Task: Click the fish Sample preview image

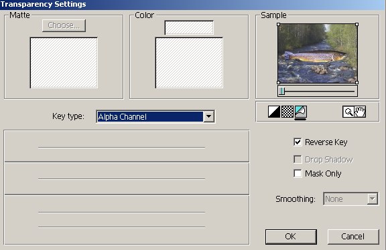Action: point(318,53)
